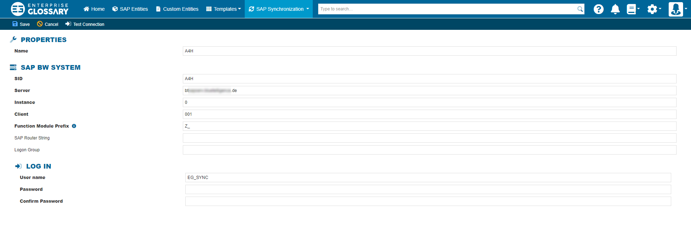Click the Confirm Password field
This screenshot has height=225, width=691.
[x=428, y=201]
